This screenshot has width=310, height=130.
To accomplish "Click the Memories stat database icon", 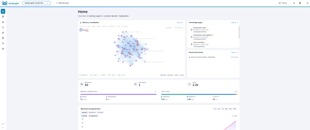I will click(82, 84).
